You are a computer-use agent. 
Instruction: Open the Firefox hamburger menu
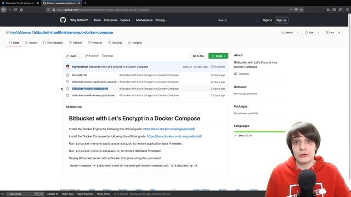click(347, 10)
